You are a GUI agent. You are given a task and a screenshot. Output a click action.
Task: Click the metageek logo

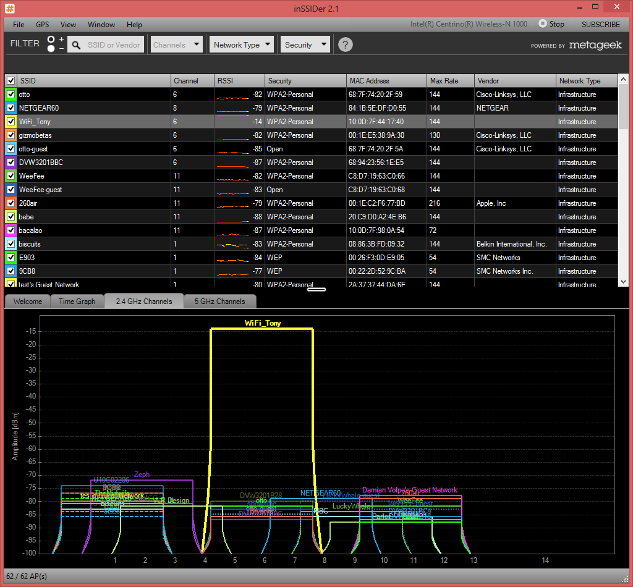pos(595,45)
